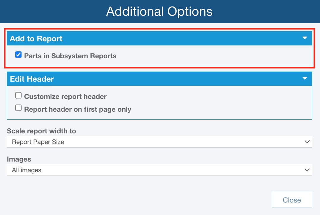Click the Images field label
The width and height of the screenshot is (320, 215).
coord(19,159)
